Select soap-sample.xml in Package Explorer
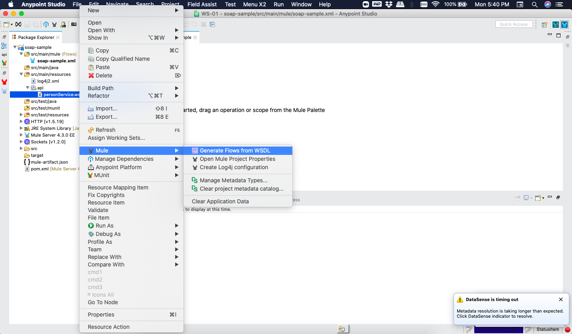 [x=56, y=61]
